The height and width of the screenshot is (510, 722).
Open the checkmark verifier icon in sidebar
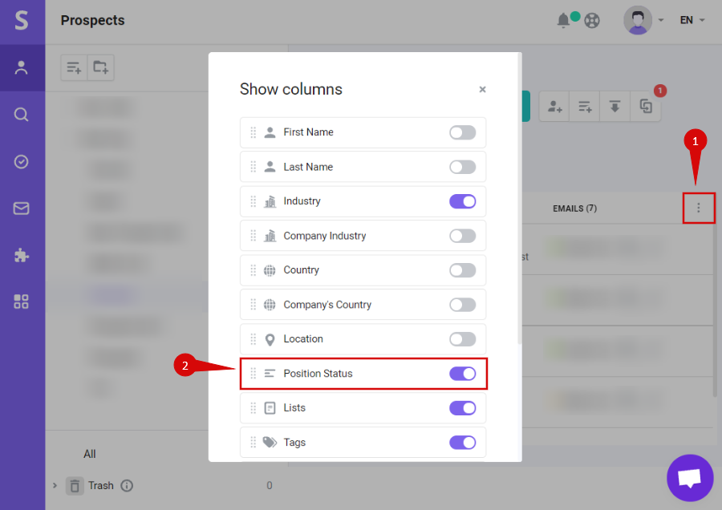[x=21, y=161]
